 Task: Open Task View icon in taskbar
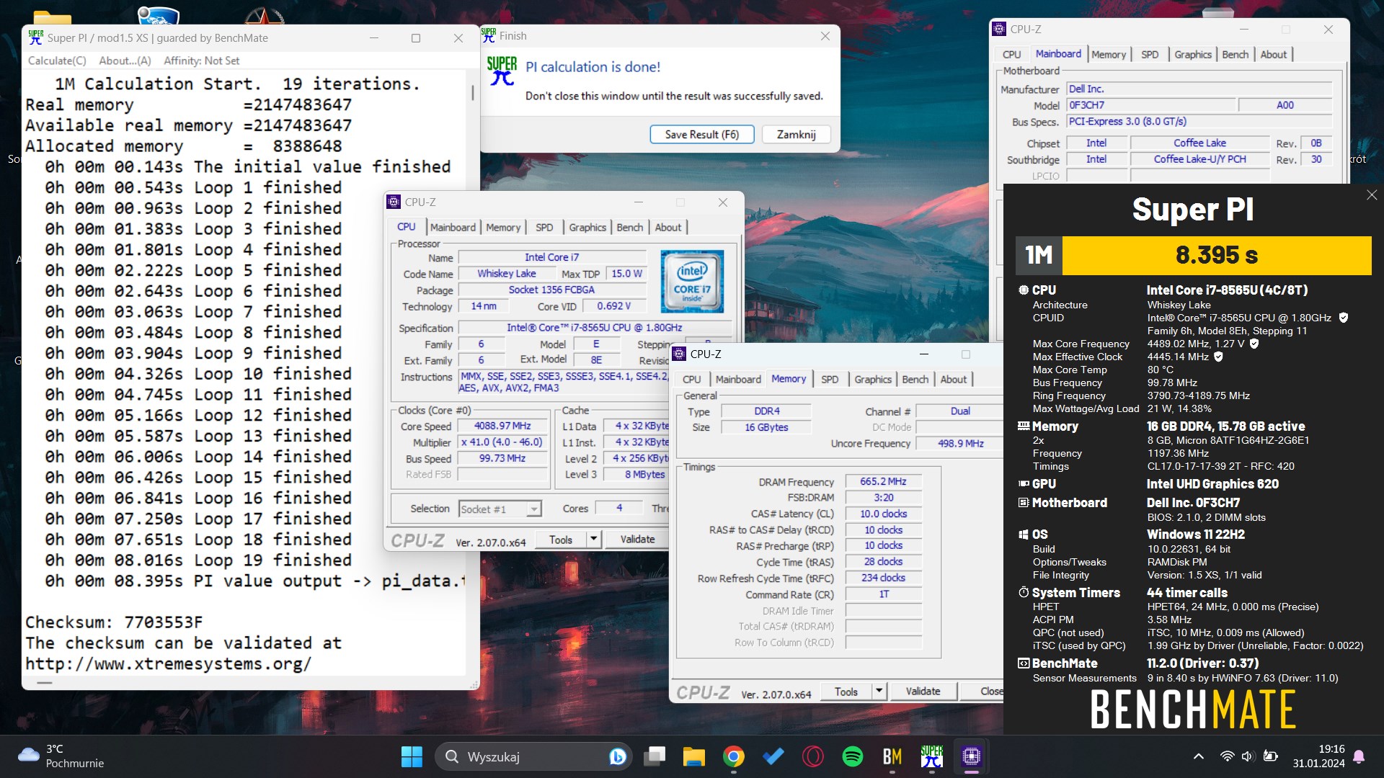(655, 756)
